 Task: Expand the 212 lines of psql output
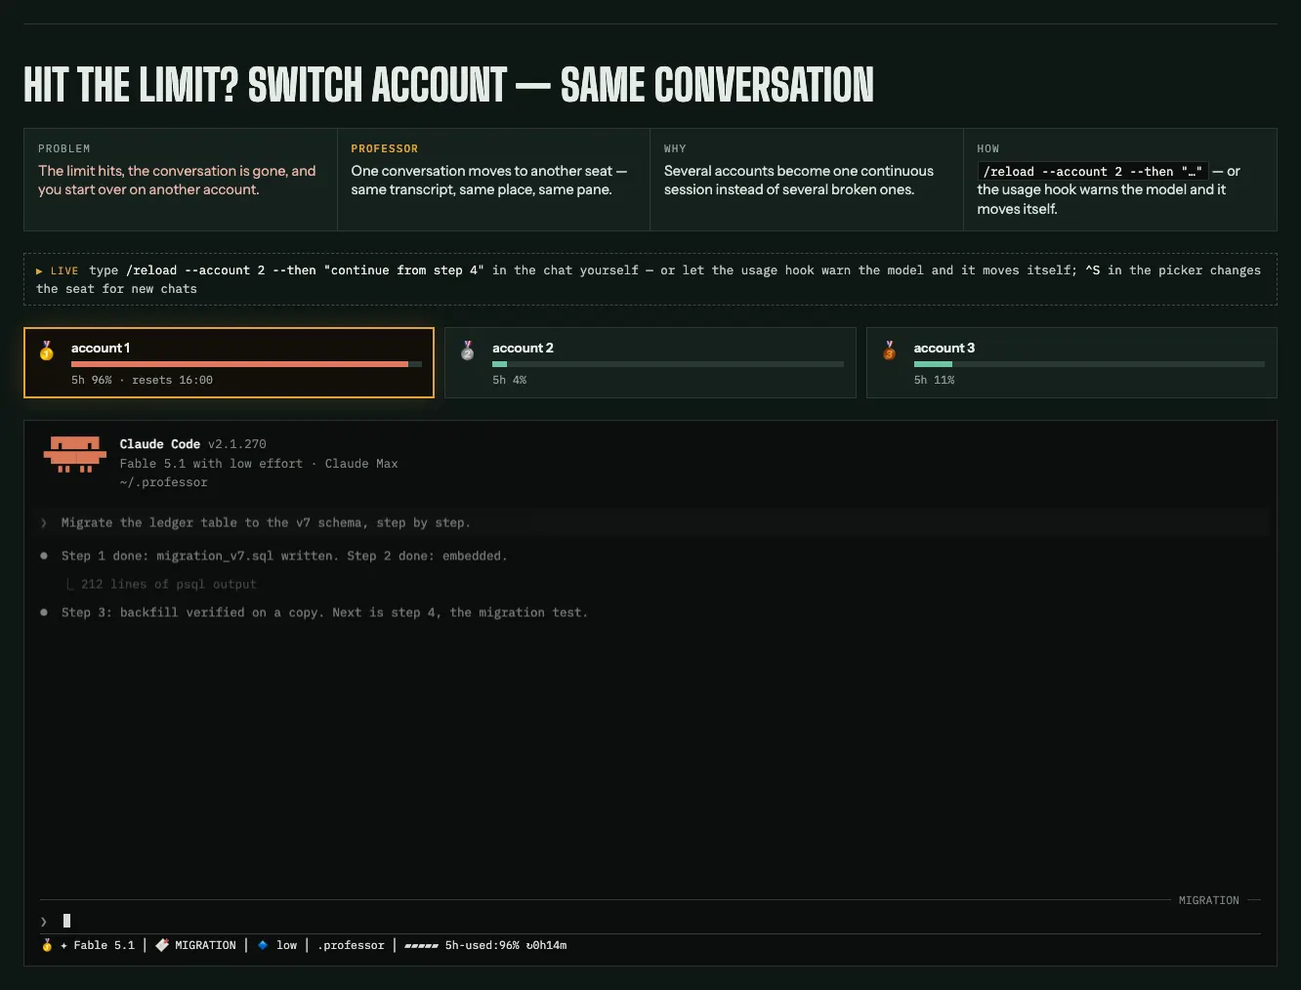(168, 585)
